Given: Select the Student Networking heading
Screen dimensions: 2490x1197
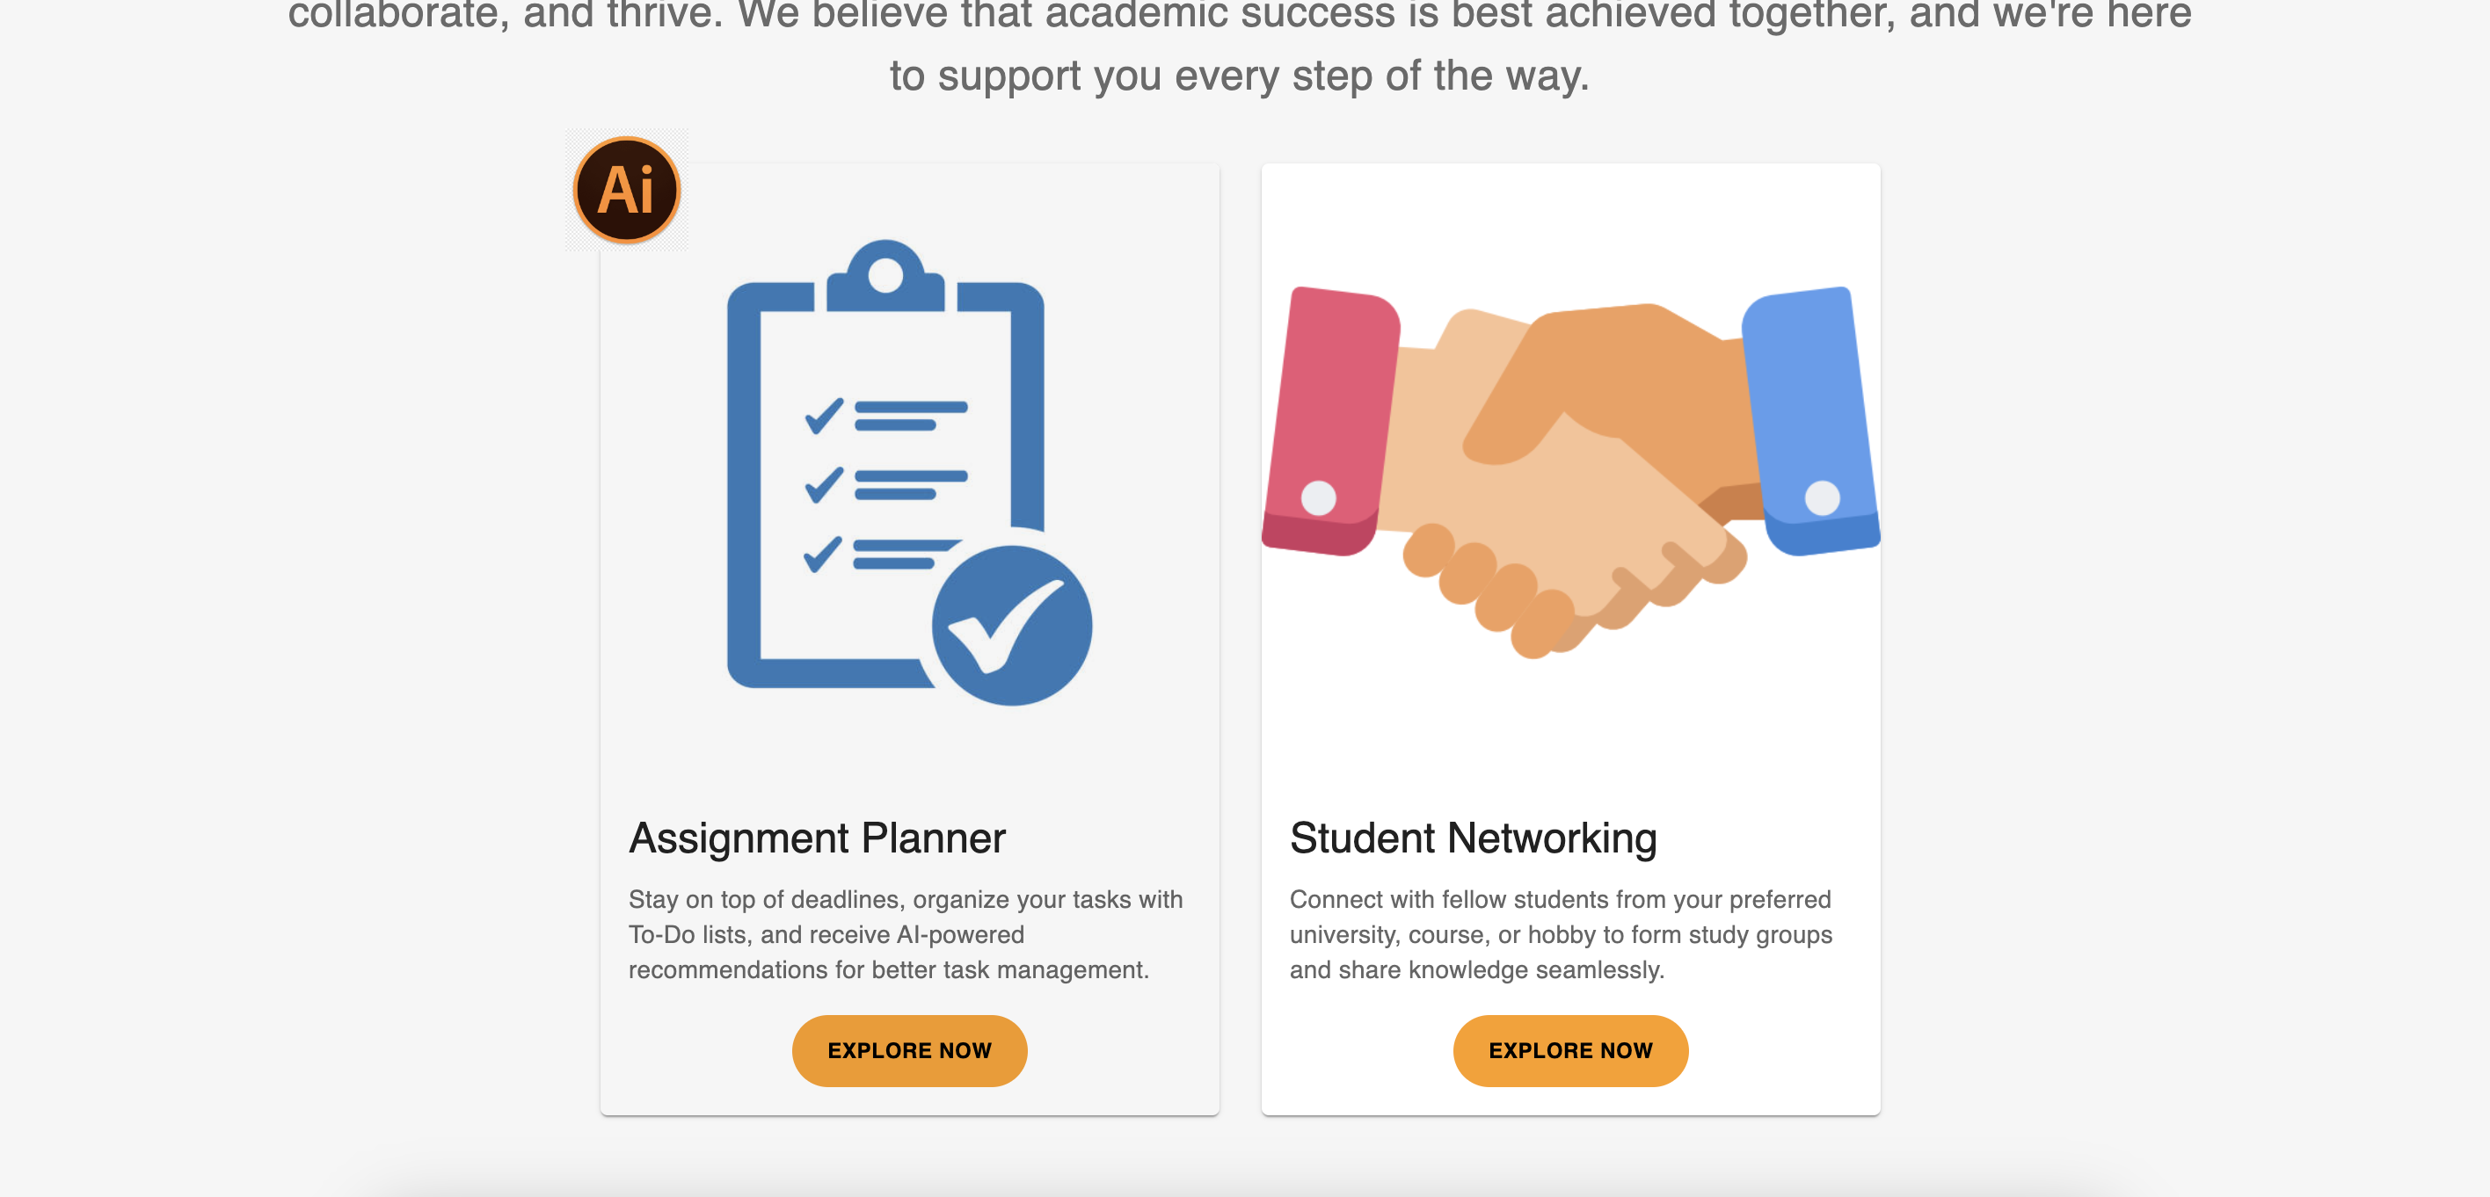Looking at the screenshot, I should click(x=1473, y=838).
